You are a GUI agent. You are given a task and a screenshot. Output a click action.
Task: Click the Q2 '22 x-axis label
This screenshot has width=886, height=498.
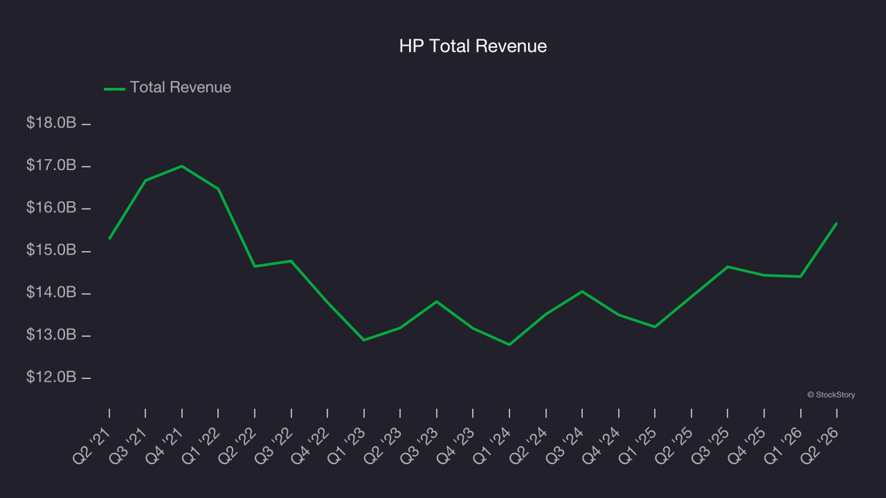tap(238, 445)
